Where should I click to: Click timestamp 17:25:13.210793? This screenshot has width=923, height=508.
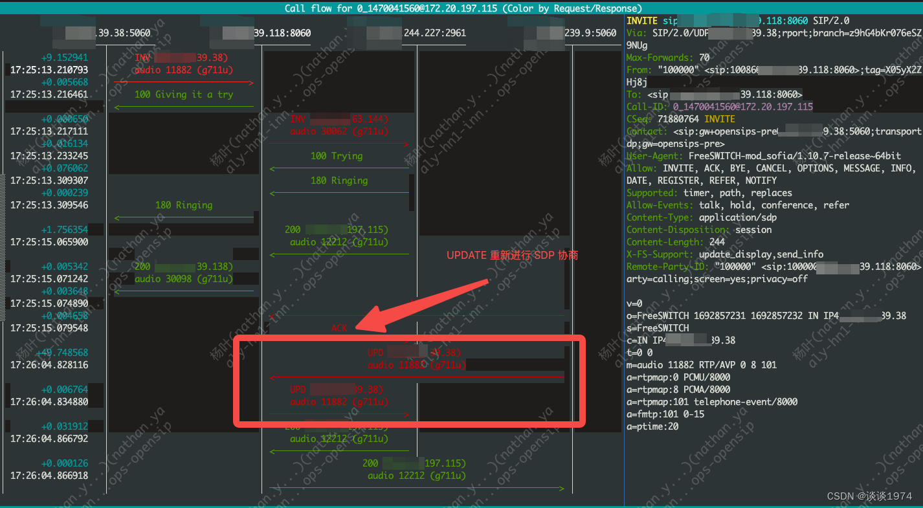[x=49, y=70]
